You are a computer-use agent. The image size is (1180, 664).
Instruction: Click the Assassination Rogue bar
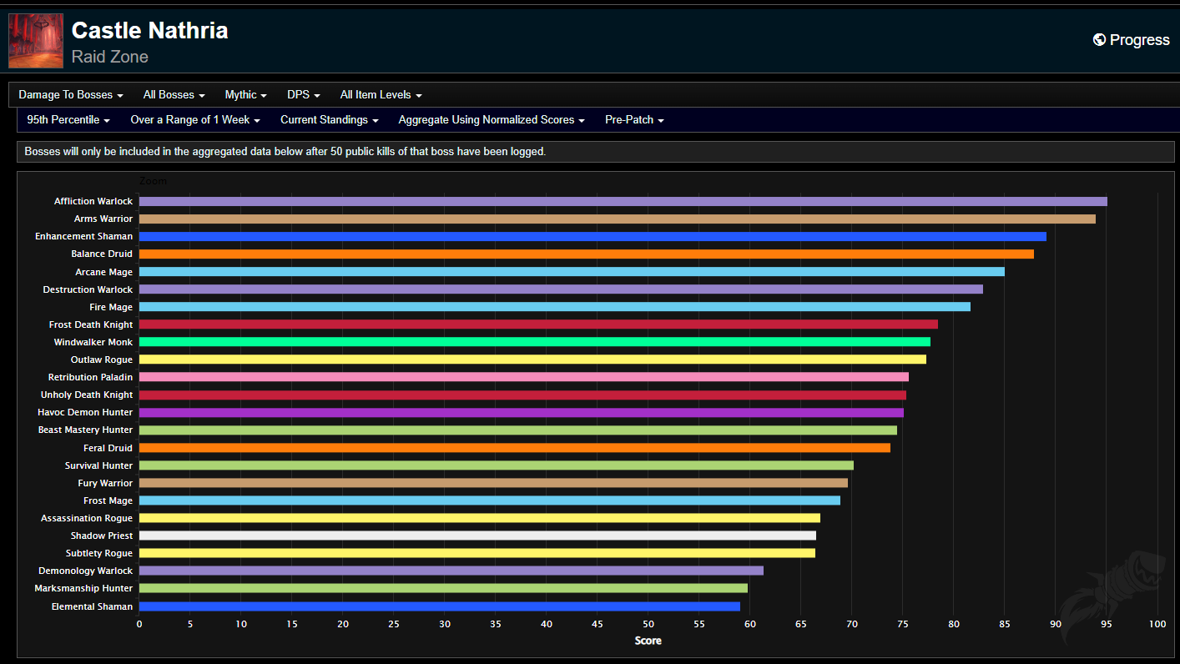[480, 518]
